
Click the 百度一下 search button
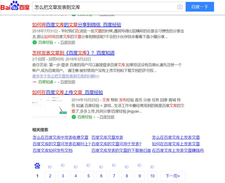[200, 7]
